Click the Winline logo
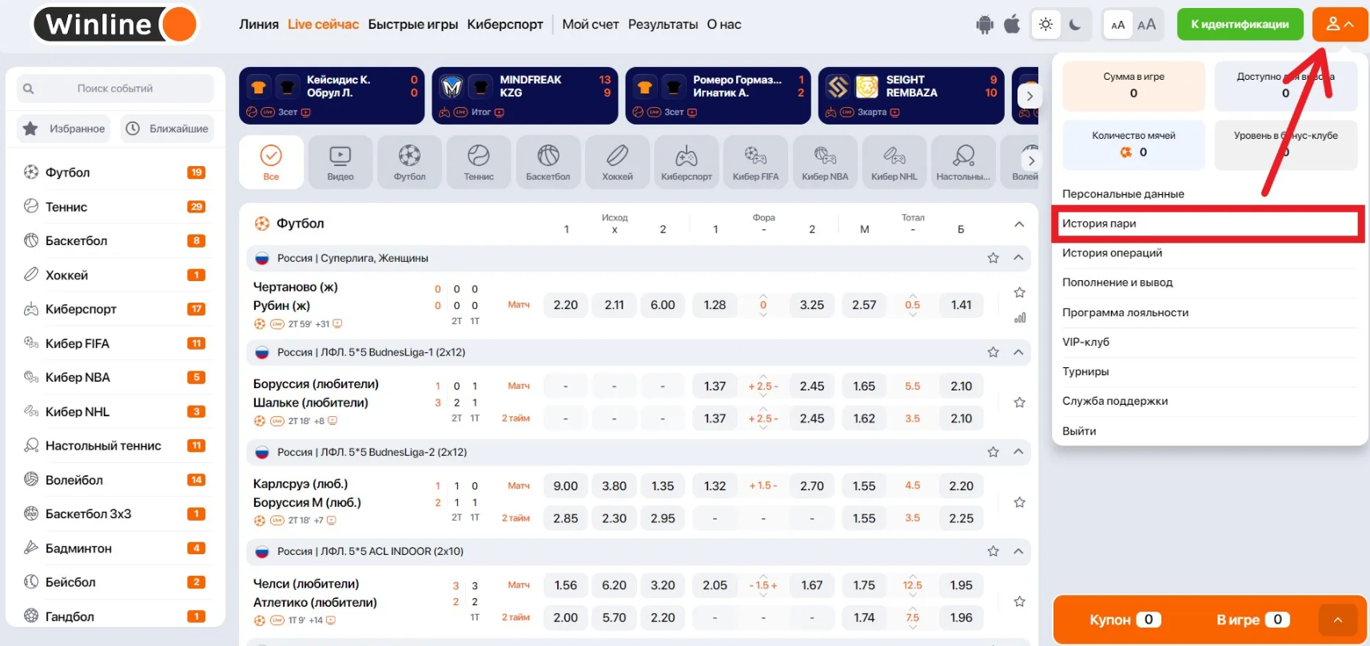Screen dimensions: 1370x646 point(116,24)
